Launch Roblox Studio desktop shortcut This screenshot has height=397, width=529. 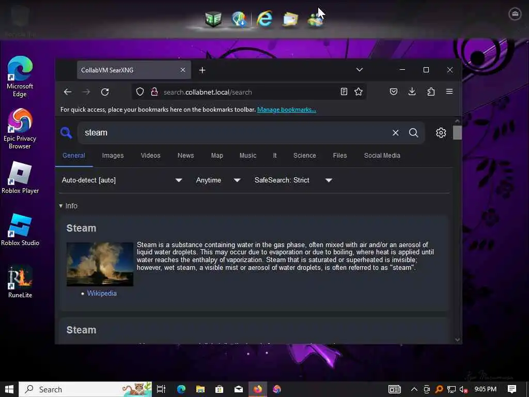pyautogui.click(x=20, y=230)
